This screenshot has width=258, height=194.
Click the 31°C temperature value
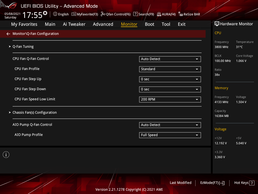pos(239,47)
